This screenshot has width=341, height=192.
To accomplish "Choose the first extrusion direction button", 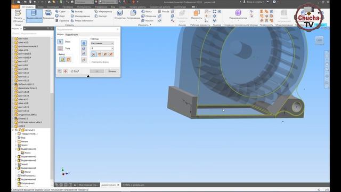I will [93, 54].
